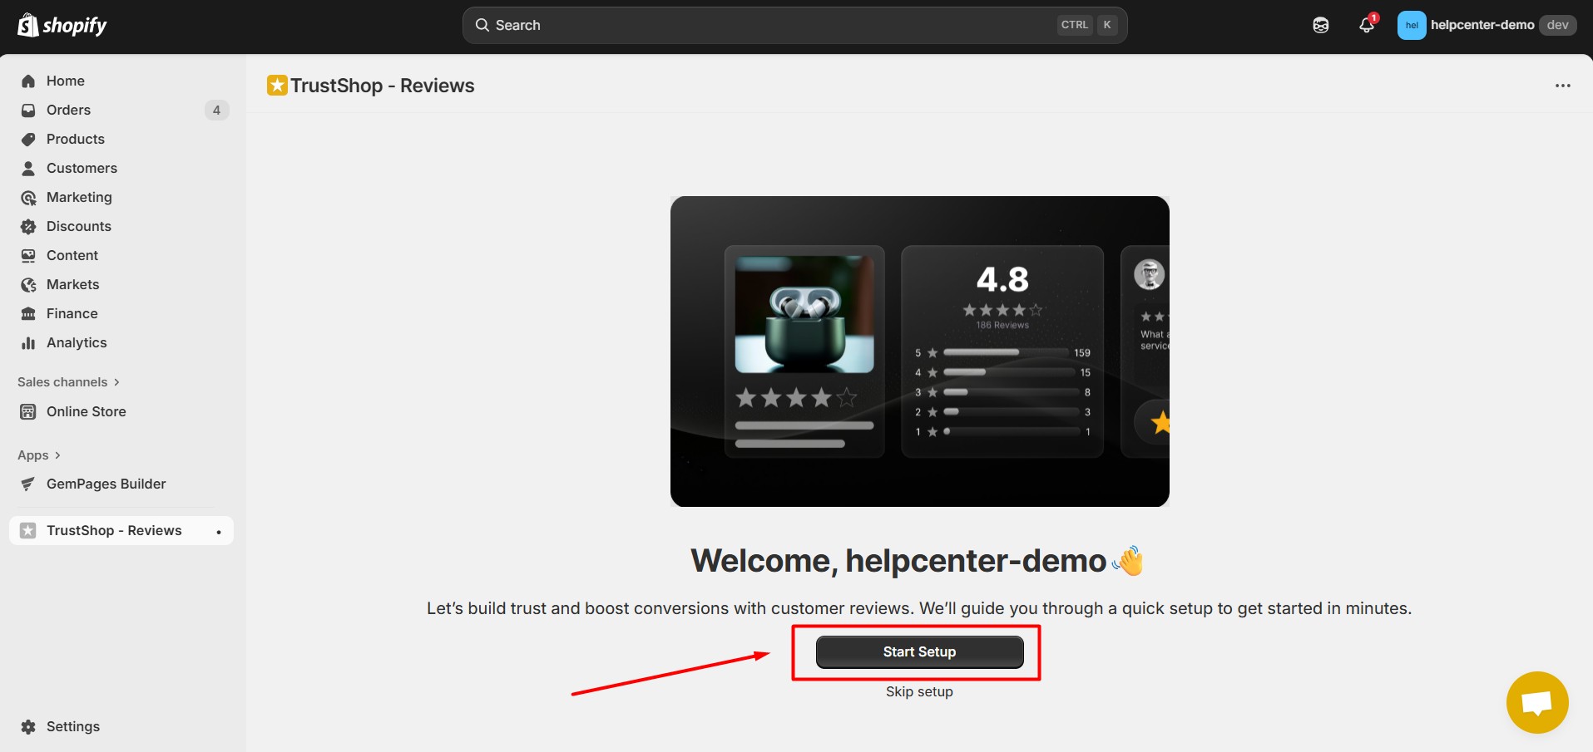Viewport: 1593px width, 752px height.
Task: Open the helpcenter-demo store account menu
Action: click(x=1486, y=25)
